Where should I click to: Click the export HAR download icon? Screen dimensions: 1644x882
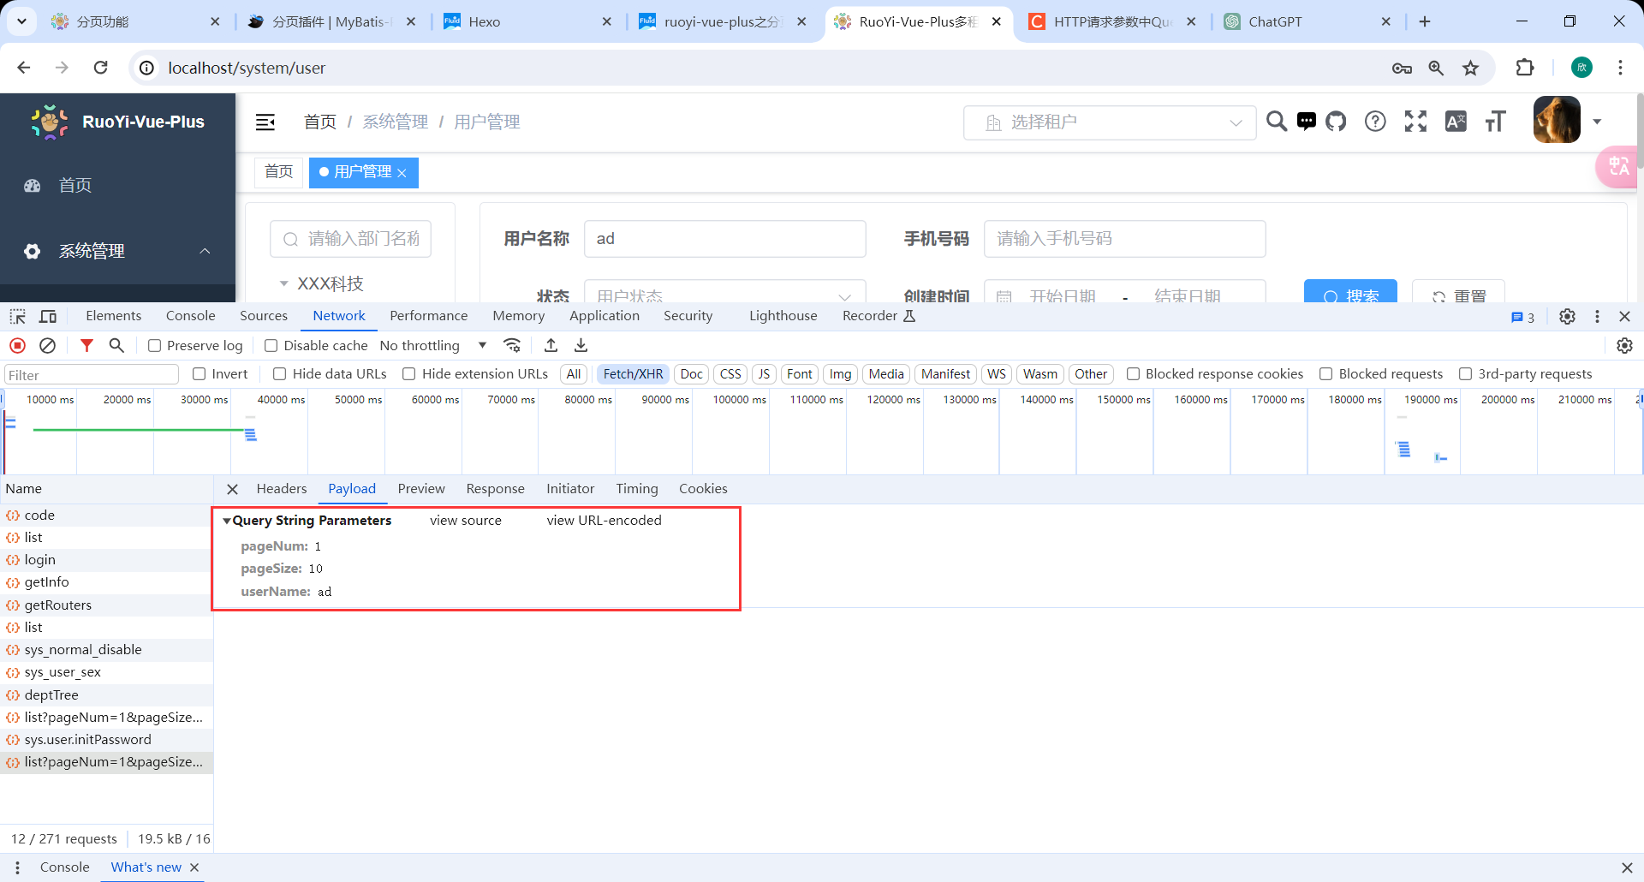(x=581, y=345)
